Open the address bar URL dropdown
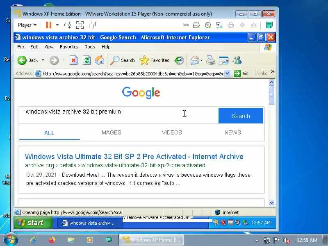 click(x=228, y=73)
